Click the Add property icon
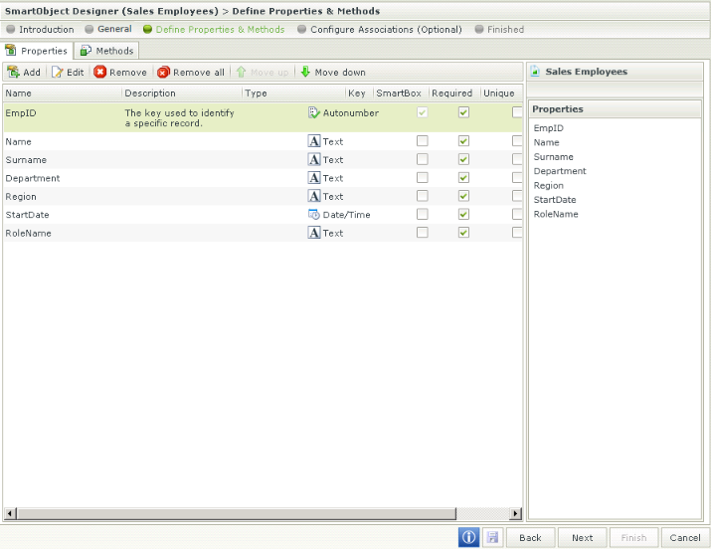711x549 pixels. (13, 72)
